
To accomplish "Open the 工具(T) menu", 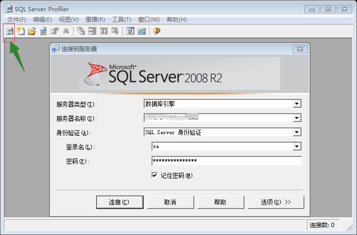I will 121,20.
